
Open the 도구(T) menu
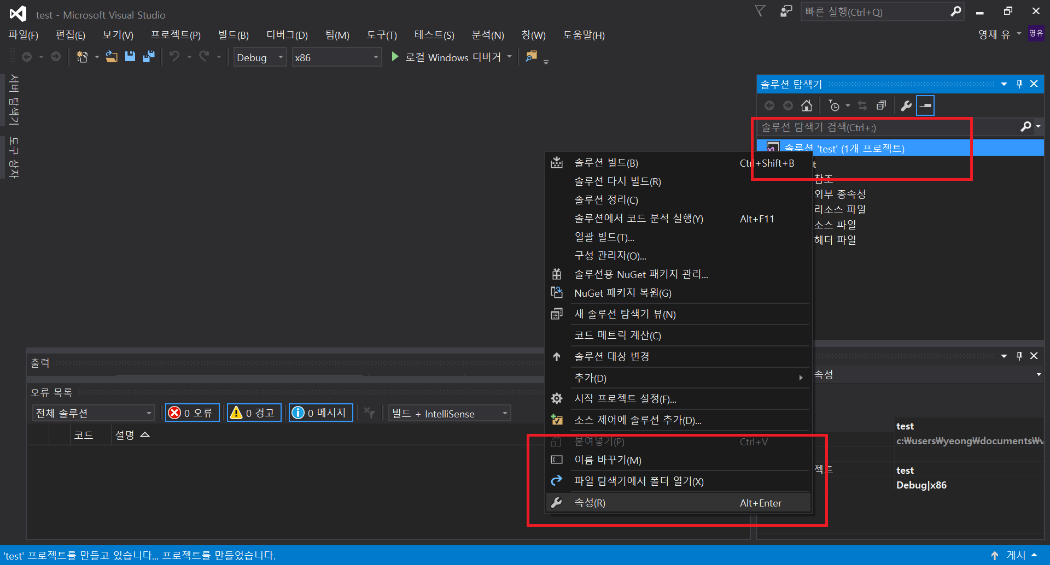coord(382,35)
